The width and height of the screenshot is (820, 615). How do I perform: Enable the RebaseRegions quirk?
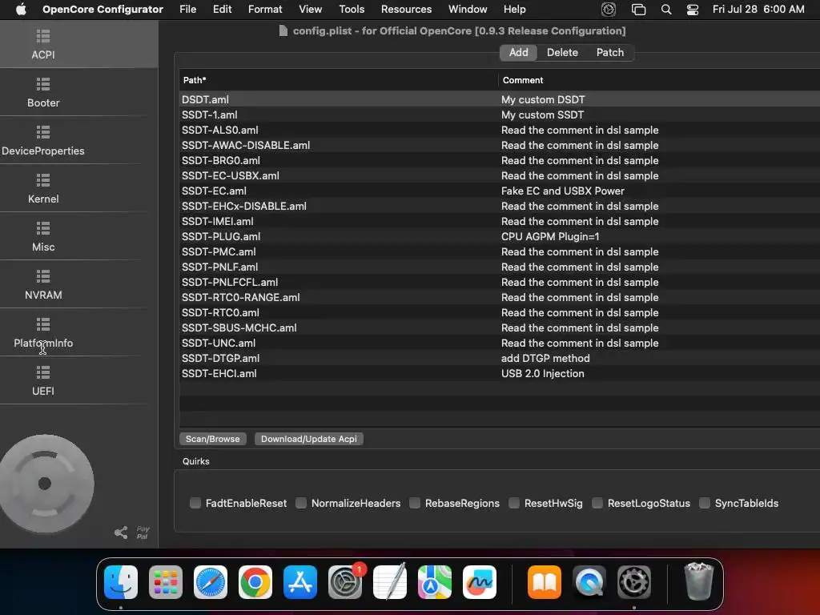[x=415, y=503]
